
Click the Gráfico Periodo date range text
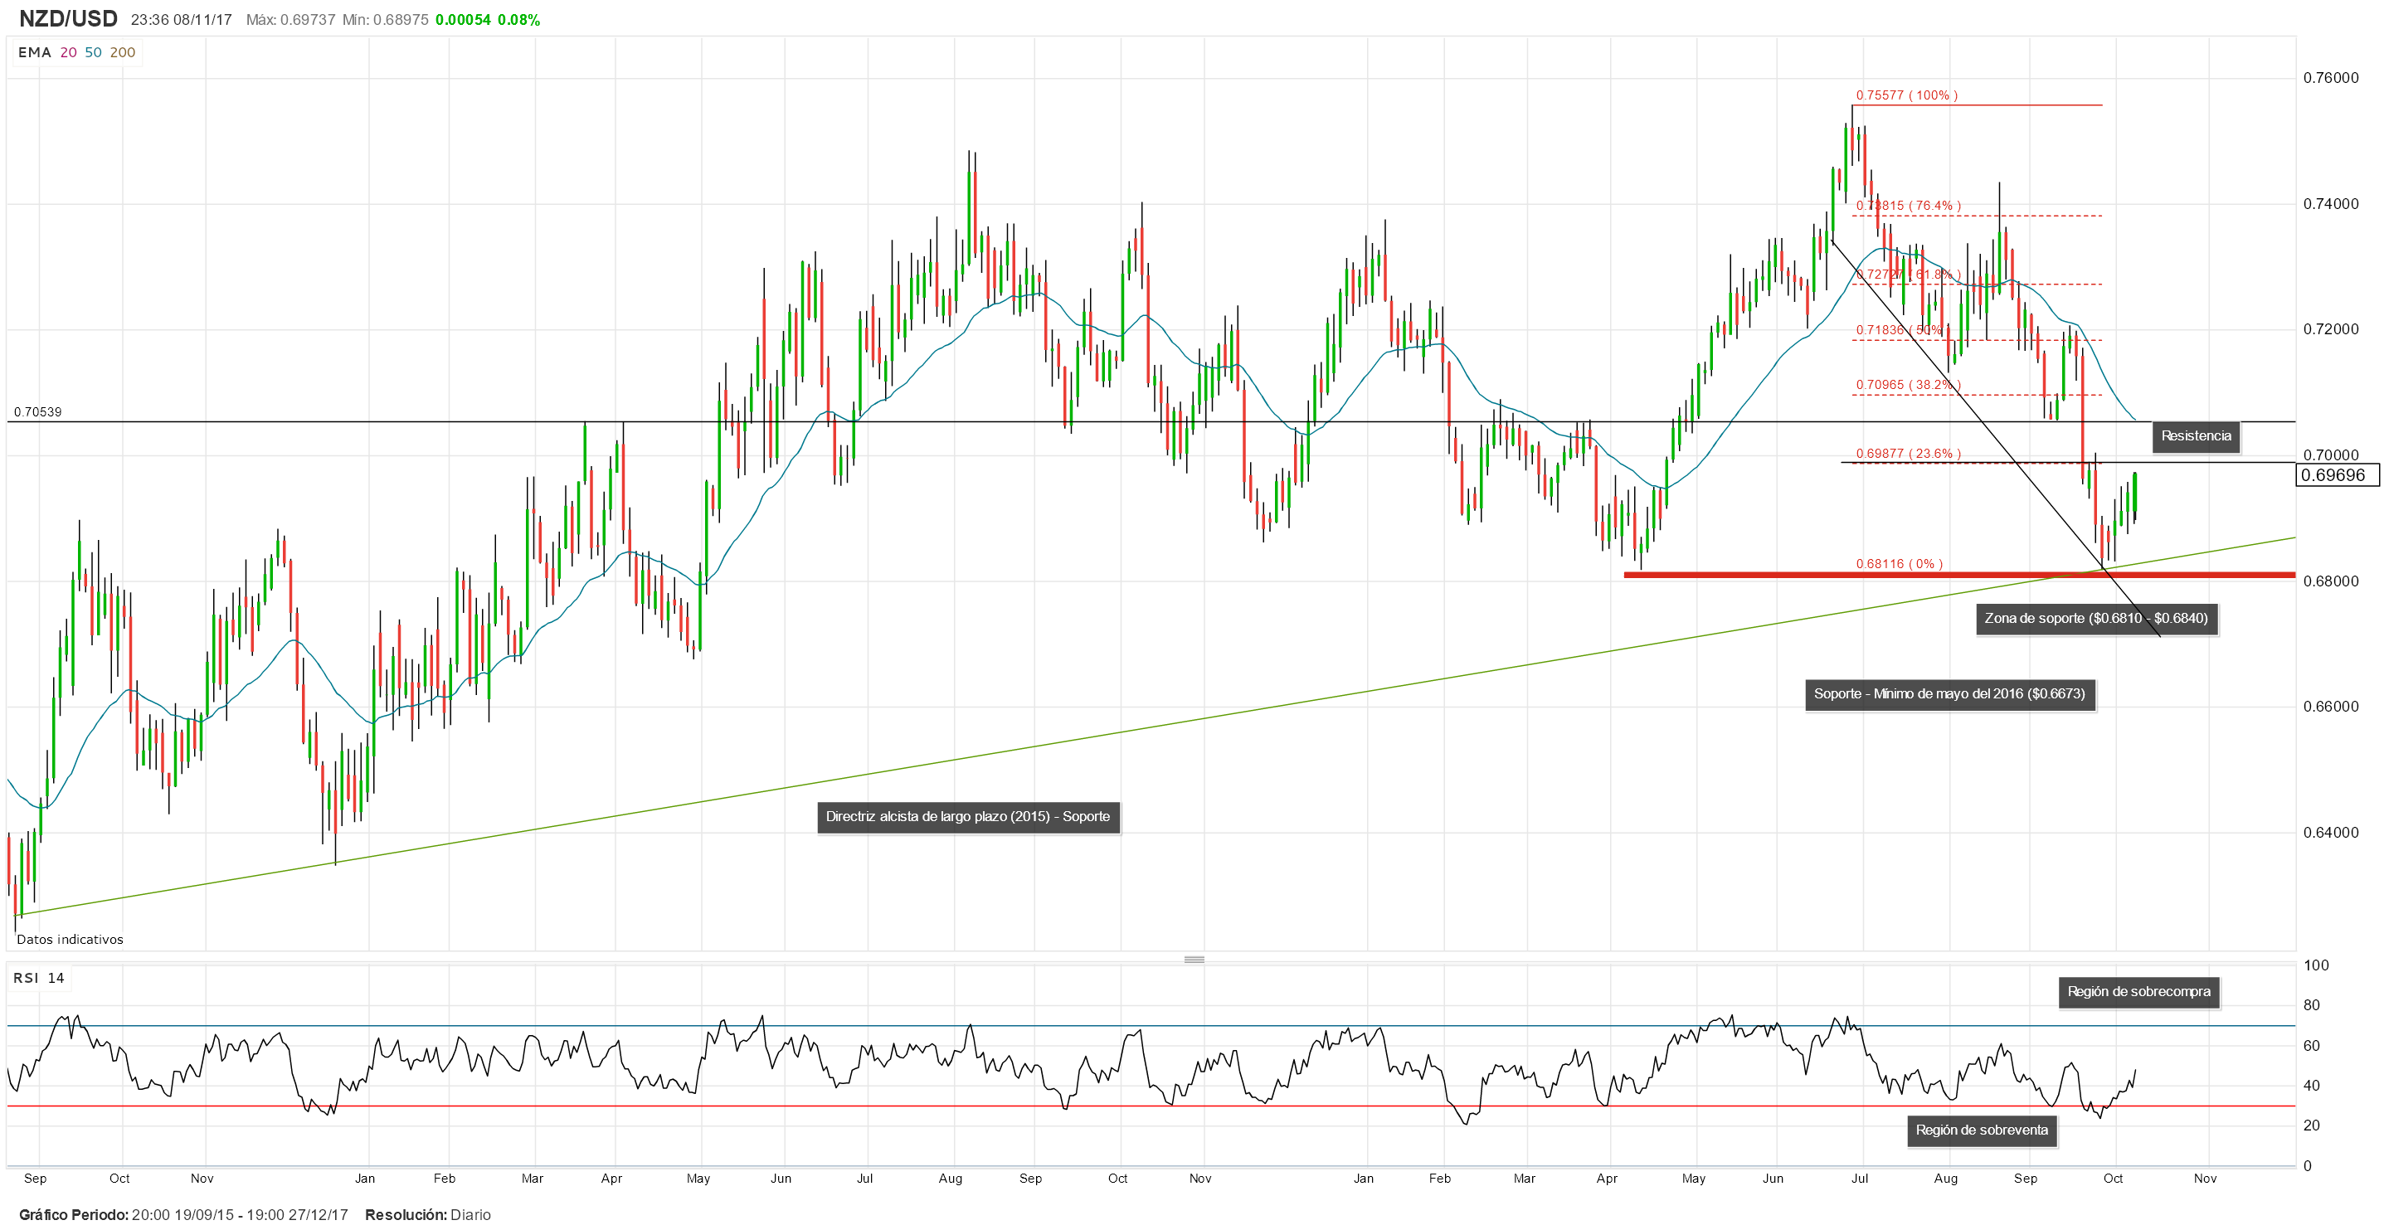click(182, 1215)
